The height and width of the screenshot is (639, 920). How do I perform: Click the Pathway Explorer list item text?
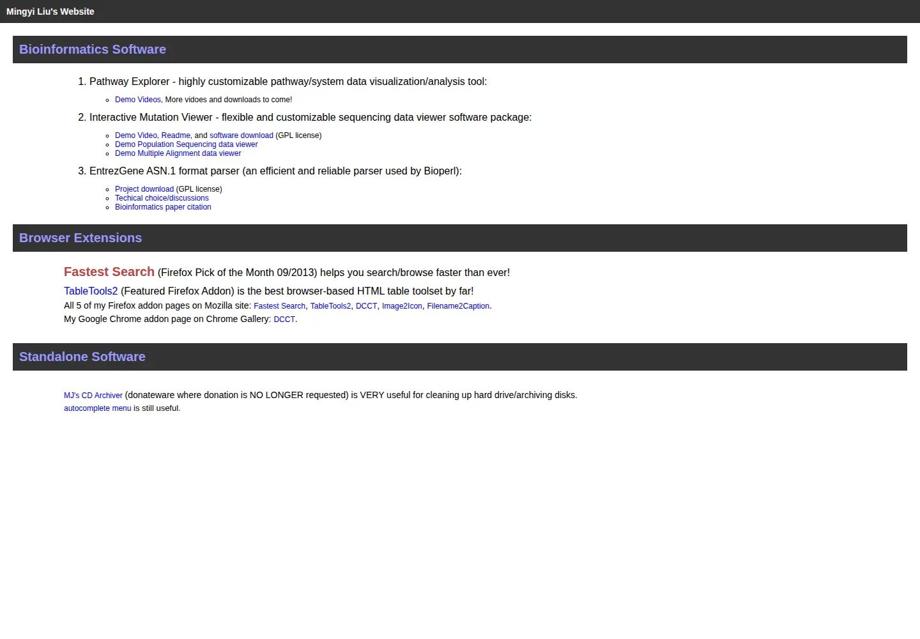pyautogui.click(x=288, y=82)
